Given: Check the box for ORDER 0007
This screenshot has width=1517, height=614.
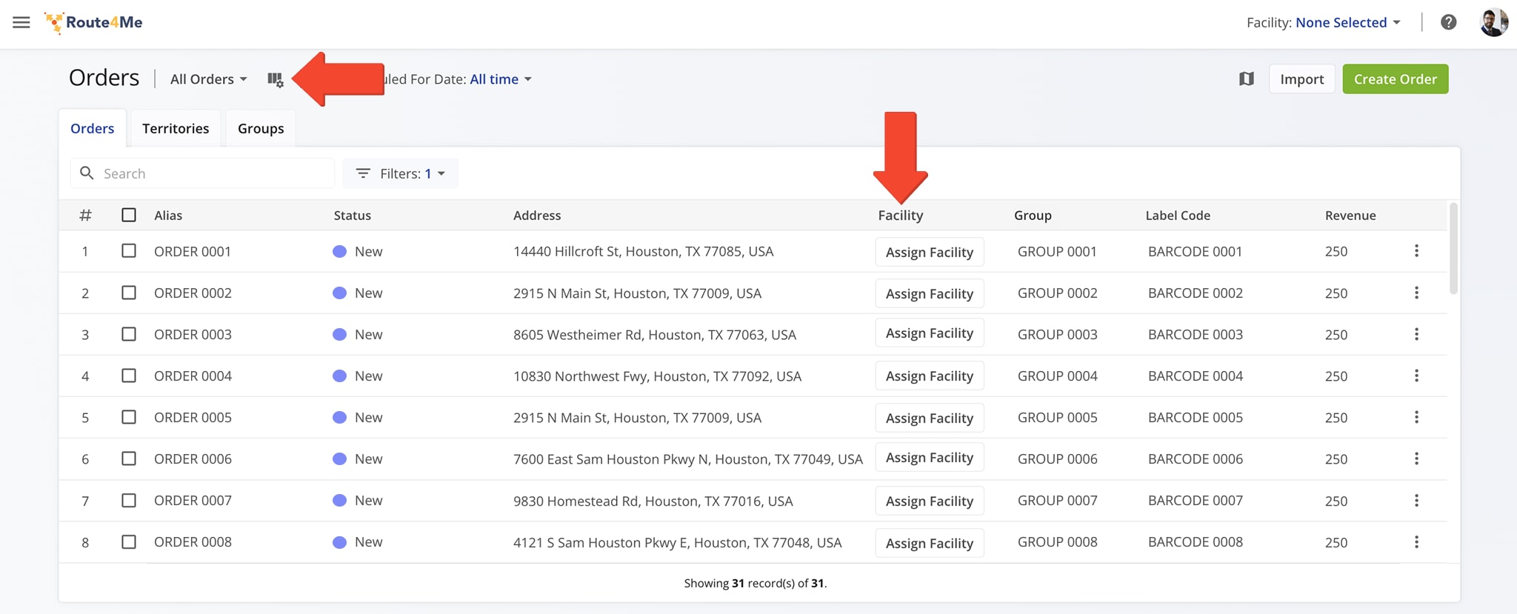Looking at the screenshot, I should pyautogui.click(x=129, y=501).
